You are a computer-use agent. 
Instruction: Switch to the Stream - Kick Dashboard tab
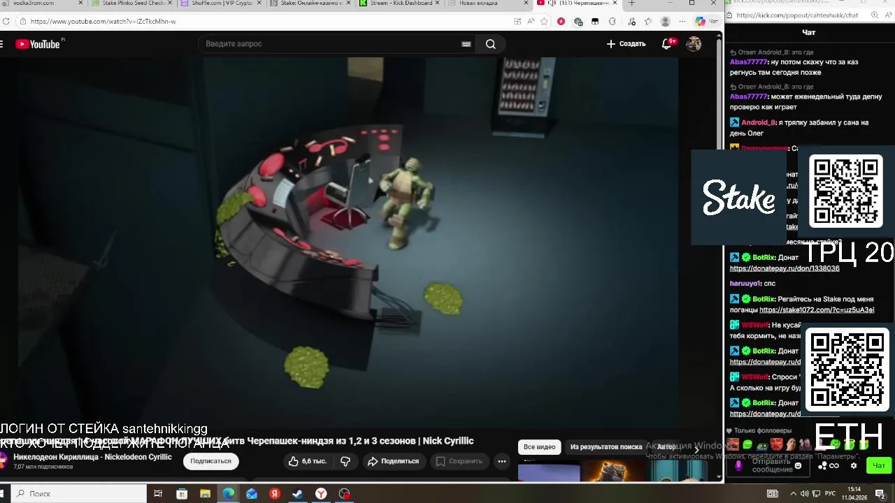[401, 3]
